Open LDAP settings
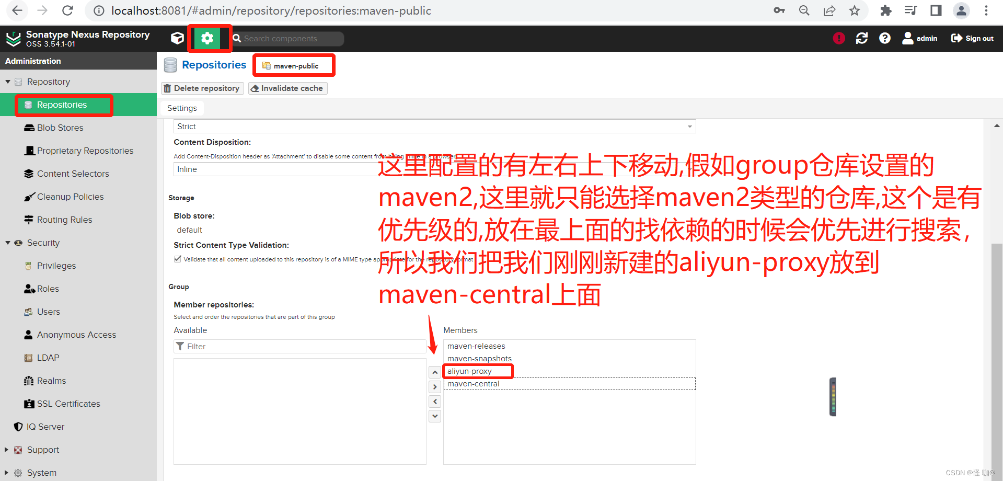1003x481 pixels. (x=78, y=358)
